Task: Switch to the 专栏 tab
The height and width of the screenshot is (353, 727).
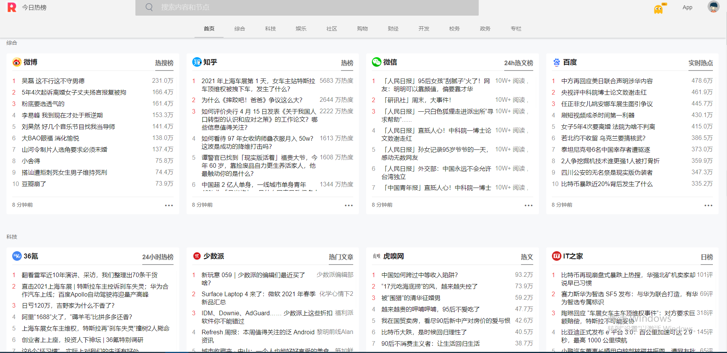Action: pos(516,29)
